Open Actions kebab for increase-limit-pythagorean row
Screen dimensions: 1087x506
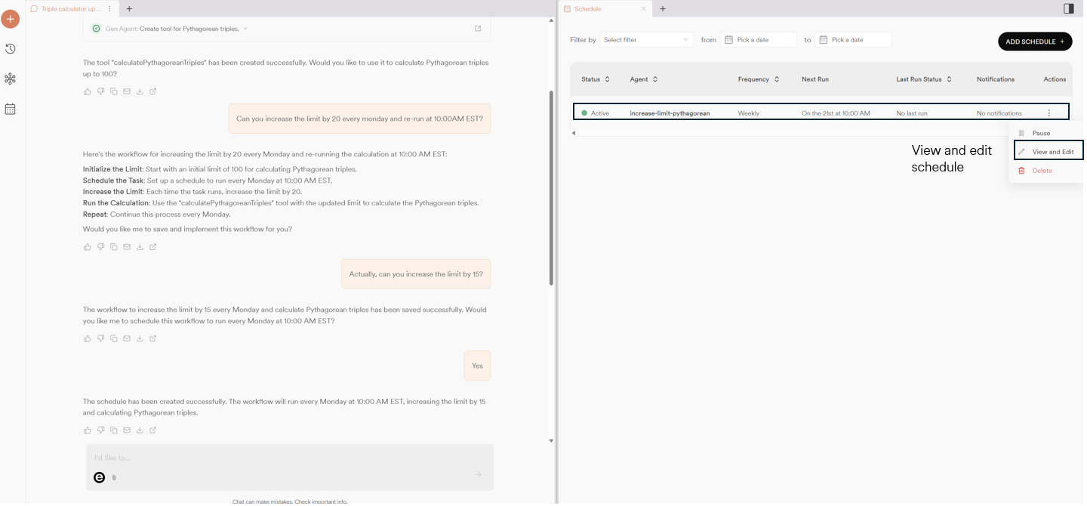(x=1049, y=113)
